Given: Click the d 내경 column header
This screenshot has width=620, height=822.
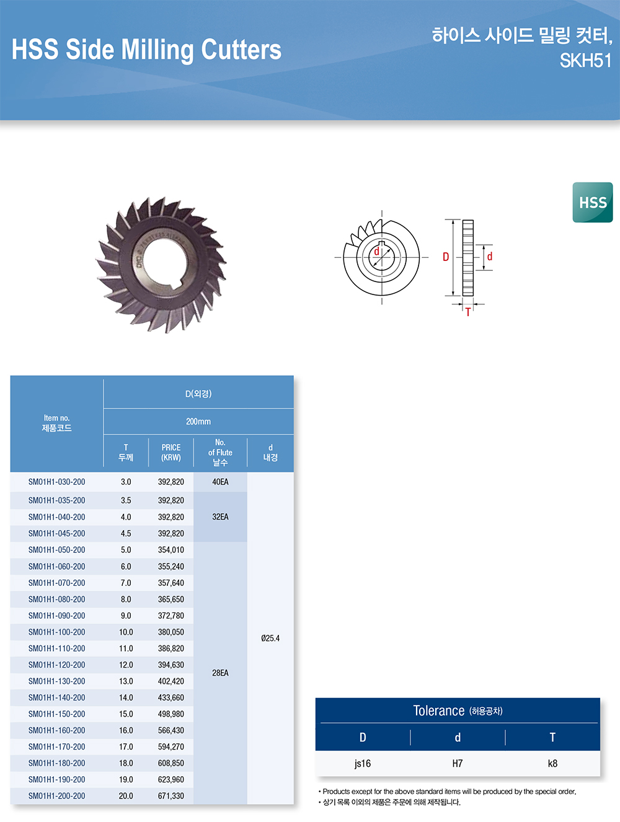Looking at the screenshot, I should [270, 453].
